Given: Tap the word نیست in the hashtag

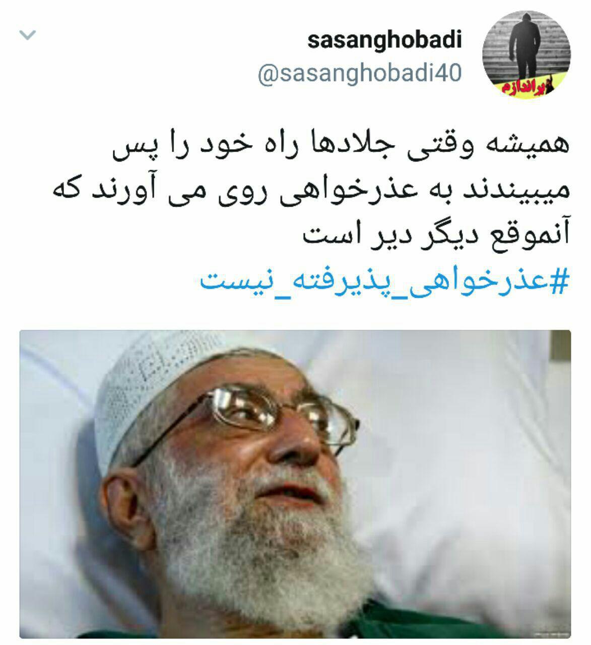Looking at the screenshot, I should [x=228, y=280].
